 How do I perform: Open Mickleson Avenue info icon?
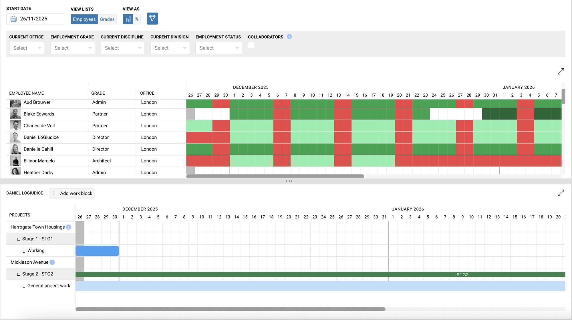pyautogui.click(x=52, y=262)
